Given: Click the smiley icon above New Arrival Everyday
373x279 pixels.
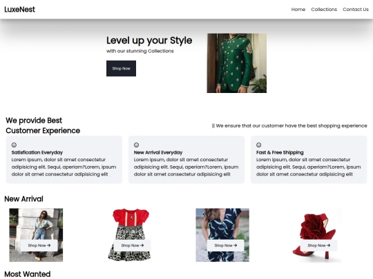Looking at the screenshot, I should point(136,145).
